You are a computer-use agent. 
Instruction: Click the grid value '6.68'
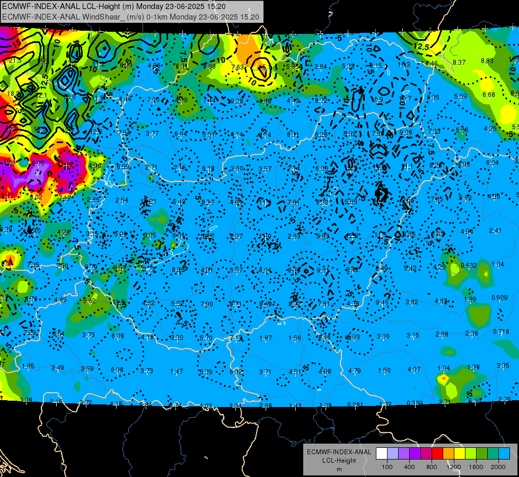pos(489,95)
